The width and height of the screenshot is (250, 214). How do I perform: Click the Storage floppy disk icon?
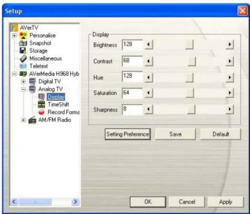(23, 51)
